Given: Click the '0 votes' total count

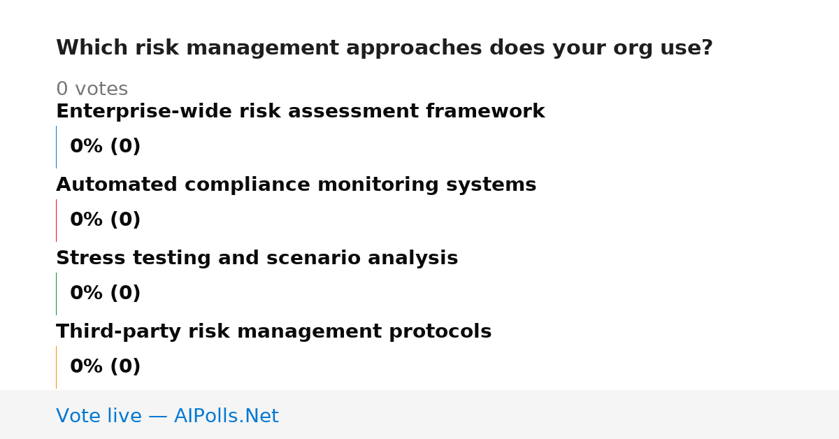Looking at the screenshot, I should (x=92, y=89).
